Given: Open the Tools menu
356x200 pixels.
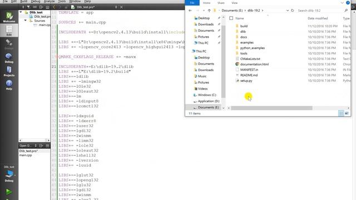Looking at the screenshot, I should 62,1.
